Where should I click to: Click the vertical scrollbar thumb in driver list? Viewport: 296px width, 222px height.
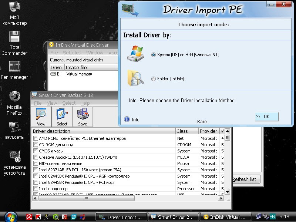tap(227, 138)
